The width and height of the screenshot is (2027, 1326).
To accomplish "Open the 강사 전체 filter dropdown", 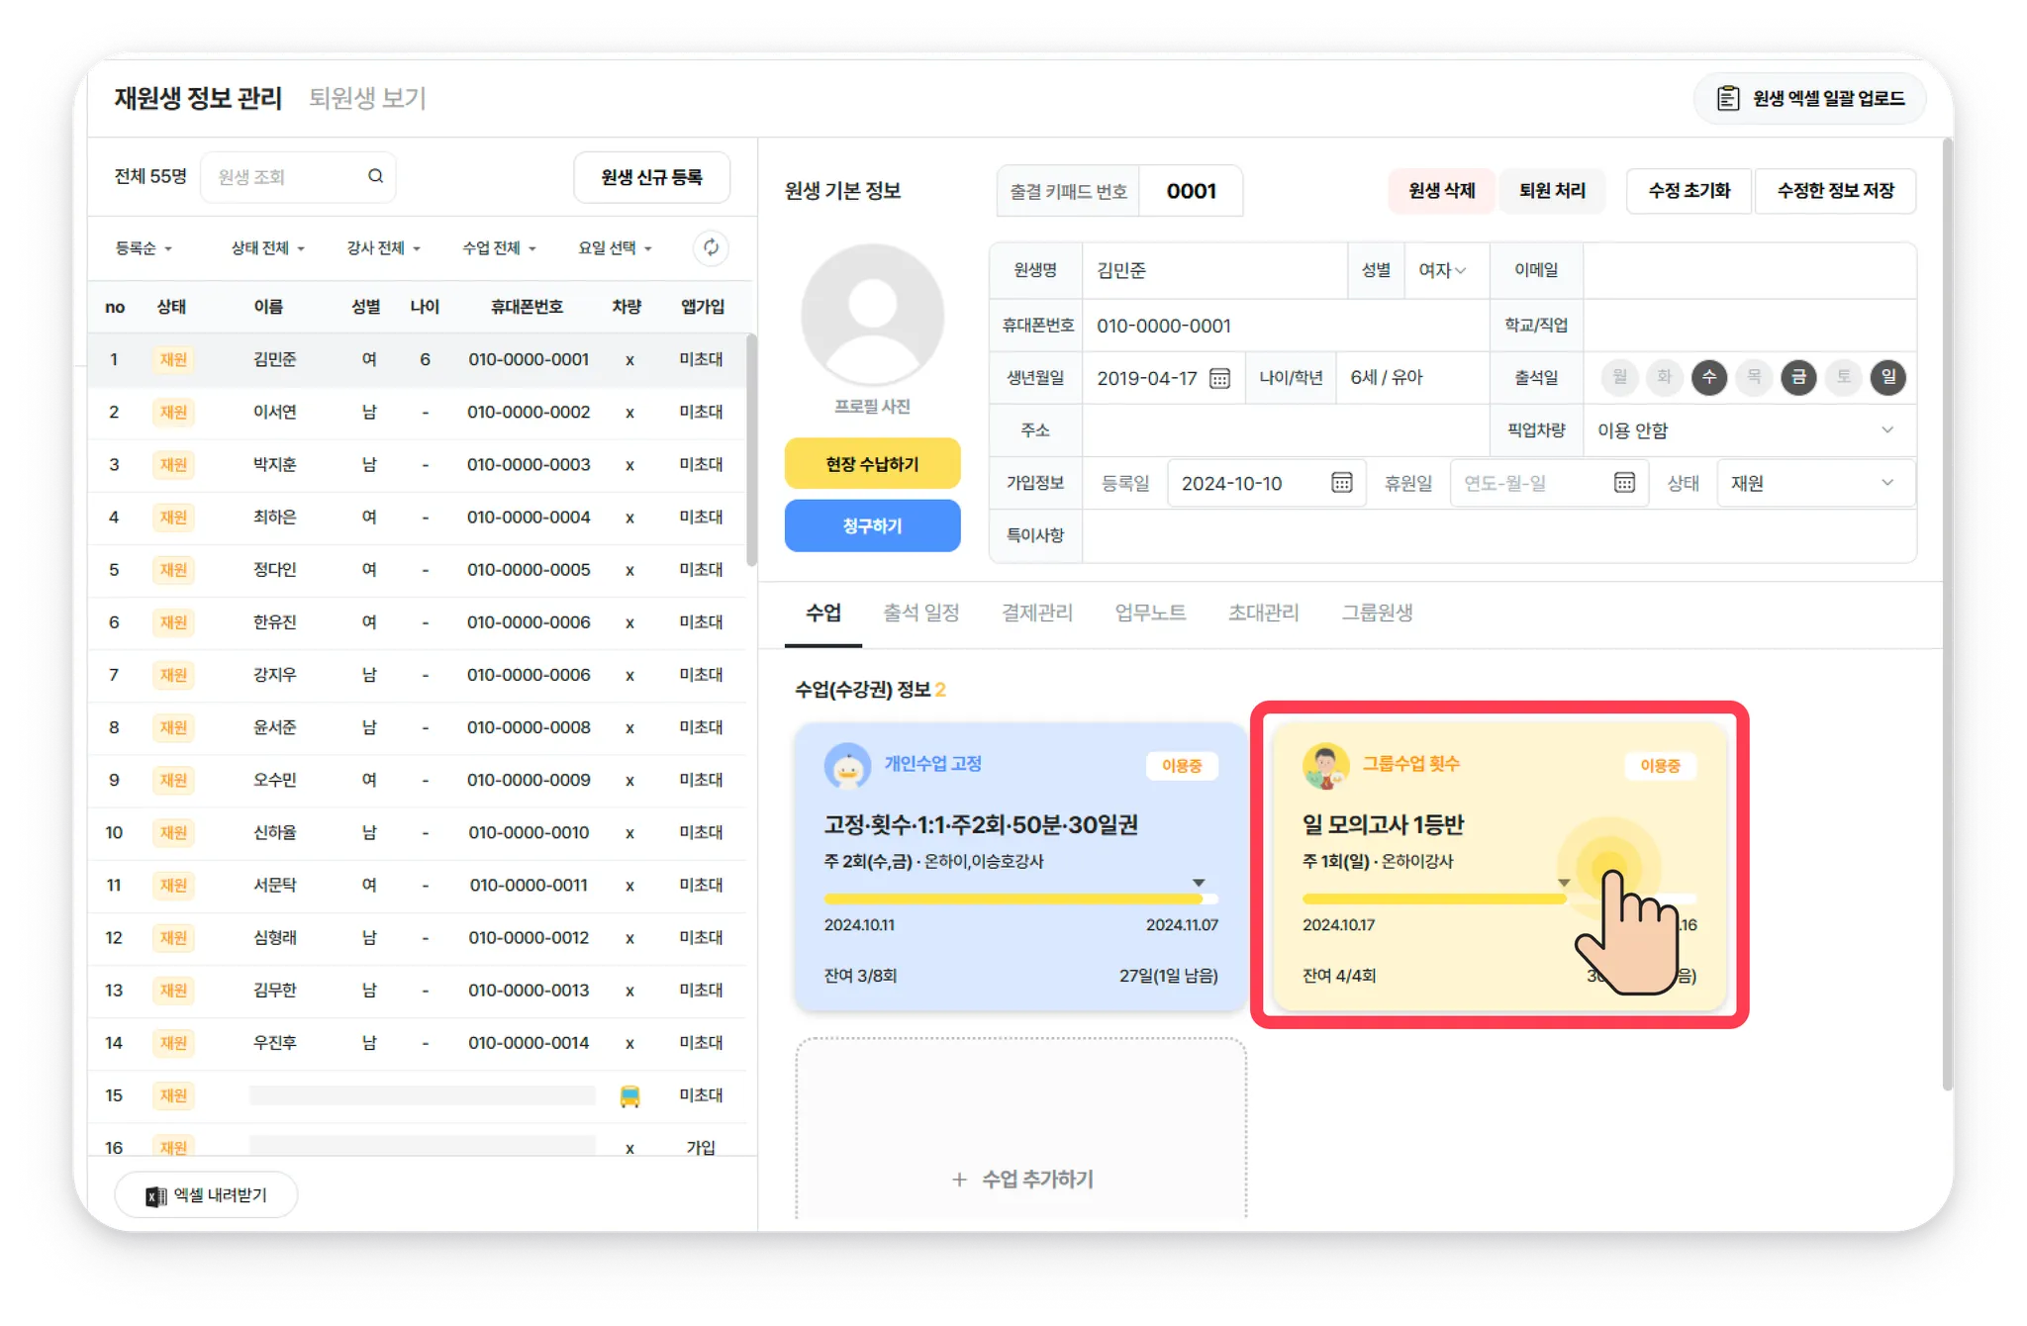I will [383, 248].
